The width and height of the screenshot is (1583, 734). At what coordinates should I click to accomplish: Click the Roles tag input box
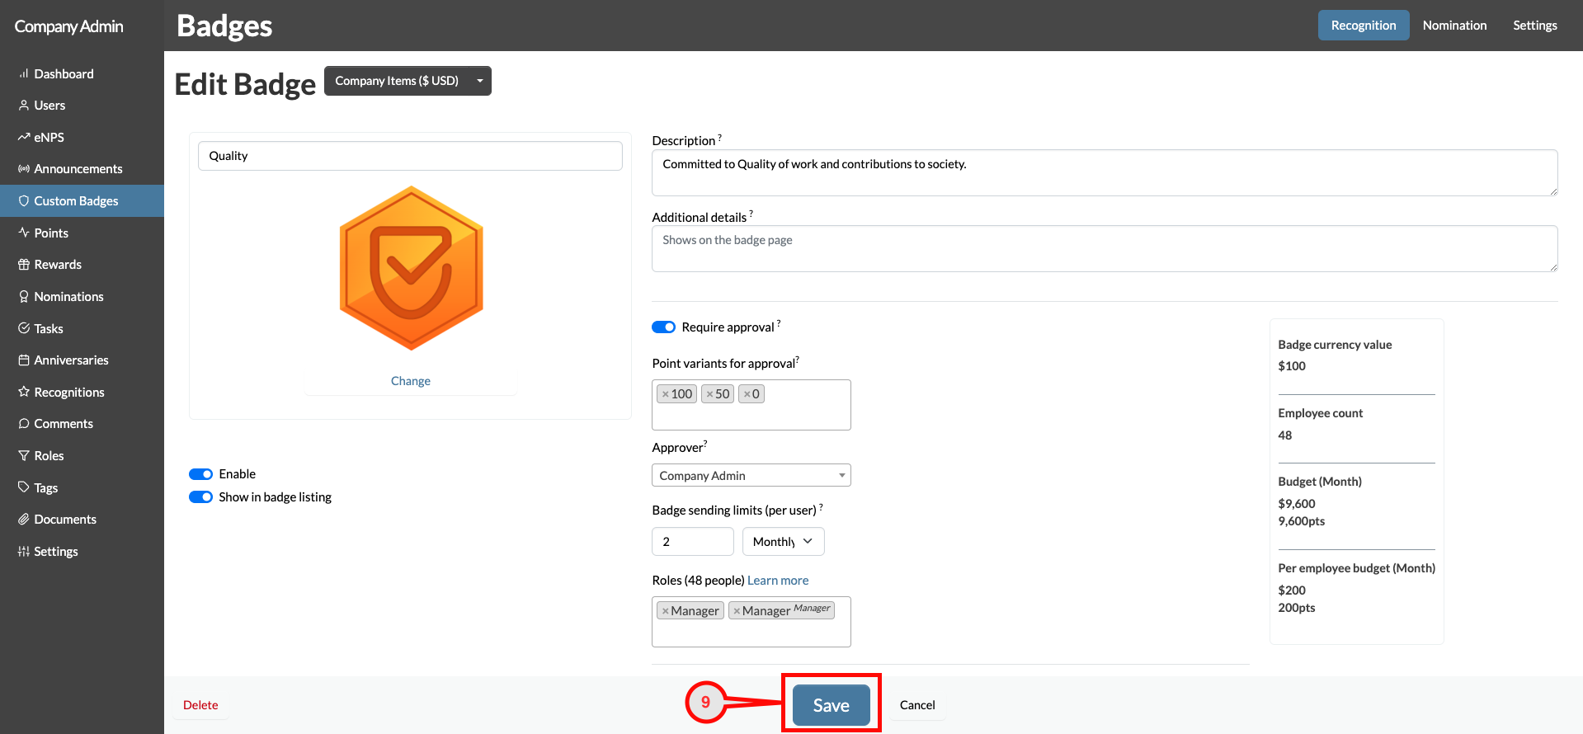751,622
